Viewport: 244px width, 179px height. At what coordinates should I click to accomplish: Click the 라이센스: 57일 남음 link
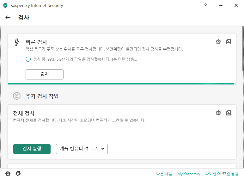tap(222, 174)
